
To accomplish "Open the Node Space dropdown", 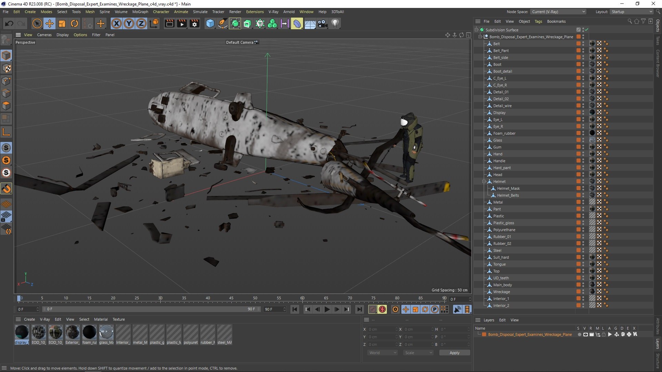I will [x=558, y=12].
